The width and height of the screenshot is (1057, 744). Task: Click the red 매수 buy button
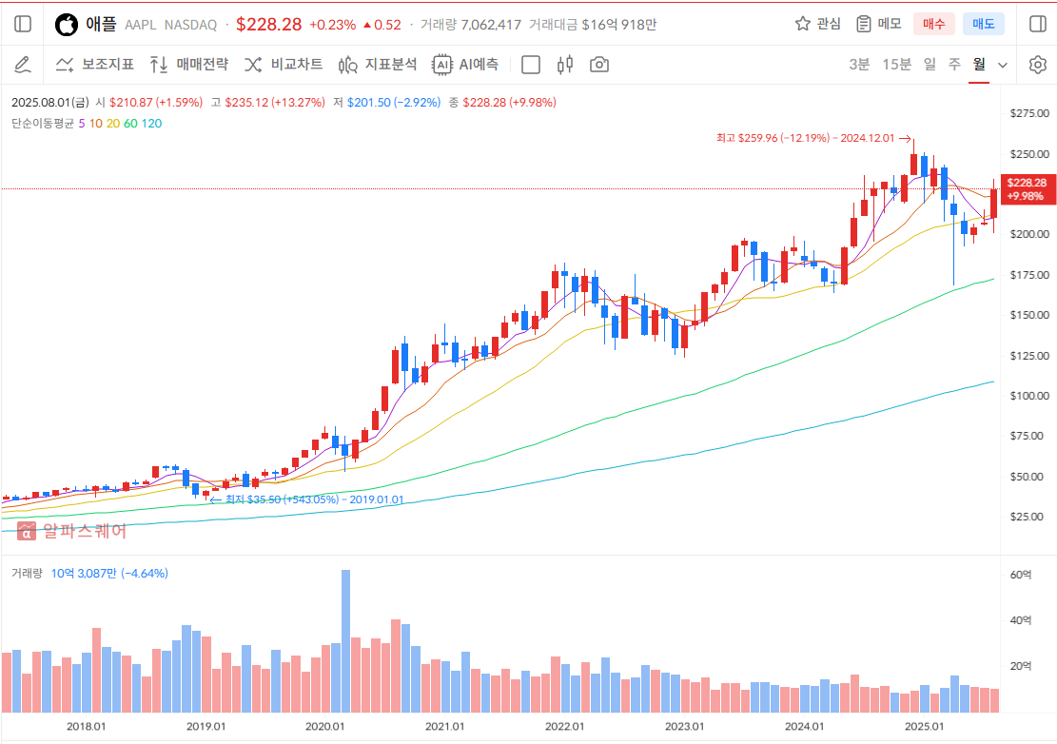[x=933, y=25]
